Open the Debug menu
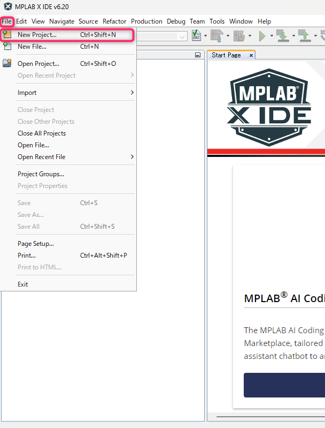 click(x=176, y=21)
